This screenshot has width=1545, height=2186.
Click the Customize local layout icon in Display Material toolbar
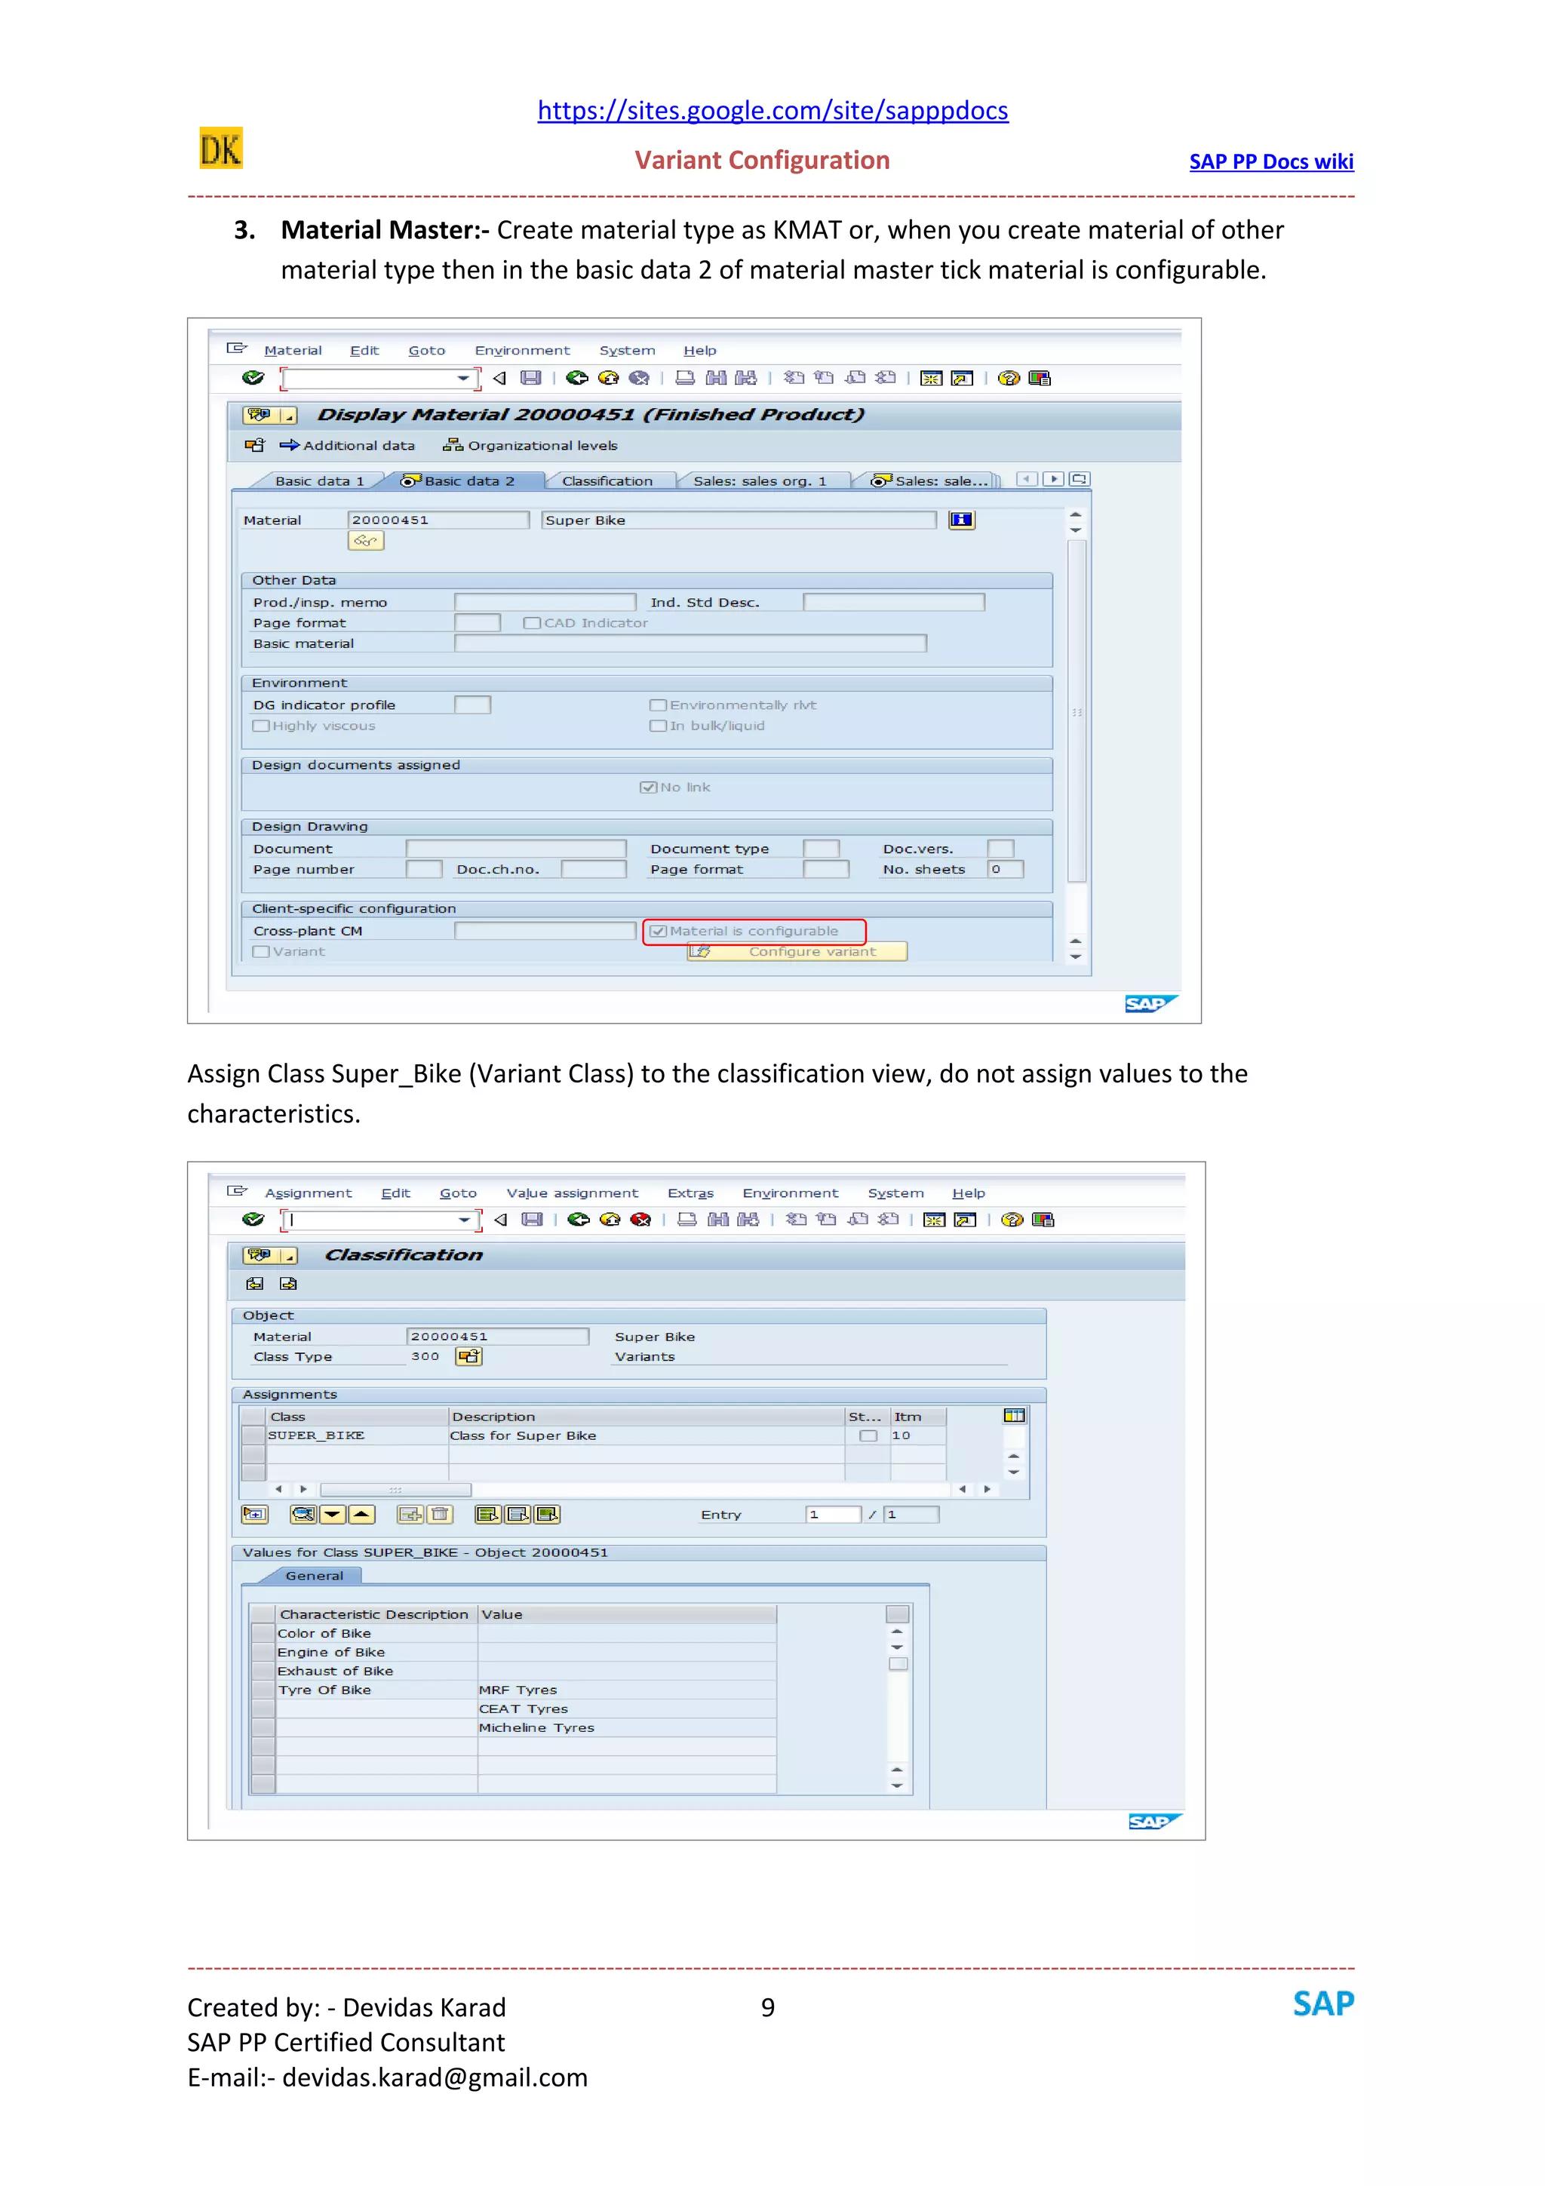click(x=1040, y=378)
